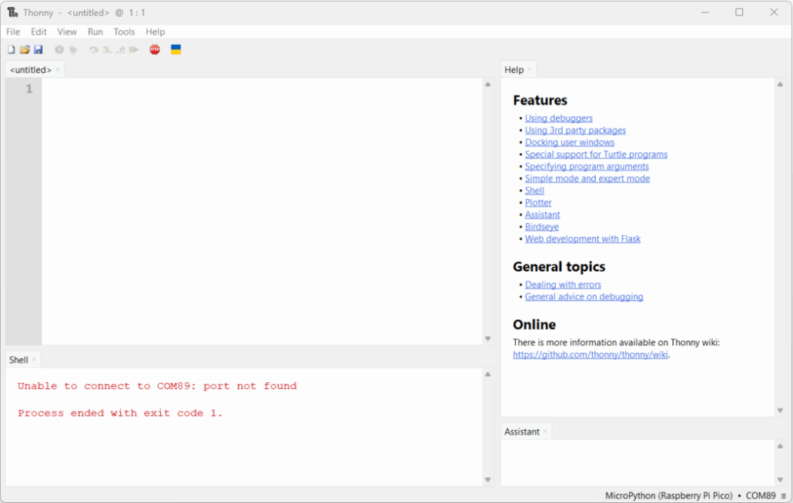Click the Shell scrollbar down arrow
793x503 pixels.
tap(488, 480)
